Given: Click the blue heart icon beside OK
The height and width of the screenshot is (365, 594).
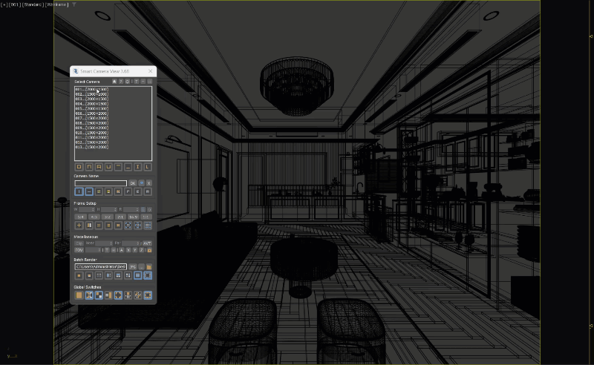Looking at the screenshot, I should [x=141, y=183].
